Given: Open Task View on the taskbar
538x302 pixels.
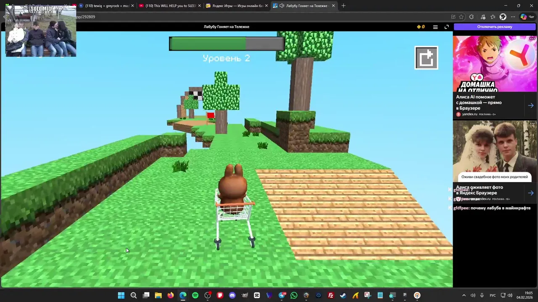Looking at the screenshot, I should click(x=146, y=295).
